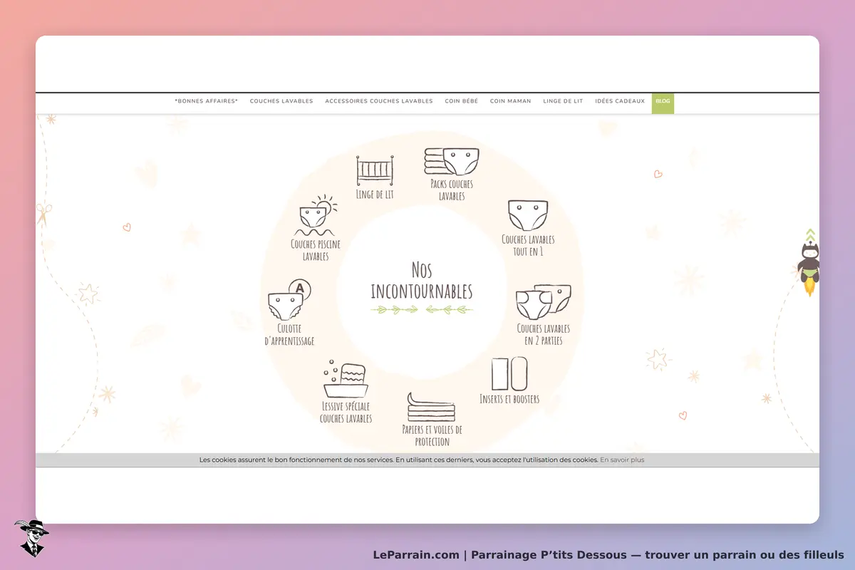
Task: Select the Papiers et voiles de protection icon
Action: (431, 406)
